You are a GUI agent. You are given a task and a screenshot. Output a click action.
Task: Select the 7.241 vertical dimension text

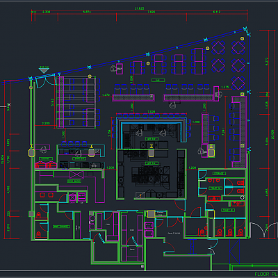[223, 131]
